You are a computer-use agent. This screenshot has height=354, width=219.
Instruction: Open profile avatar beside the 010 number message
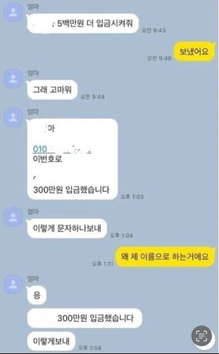coord(13,117)
